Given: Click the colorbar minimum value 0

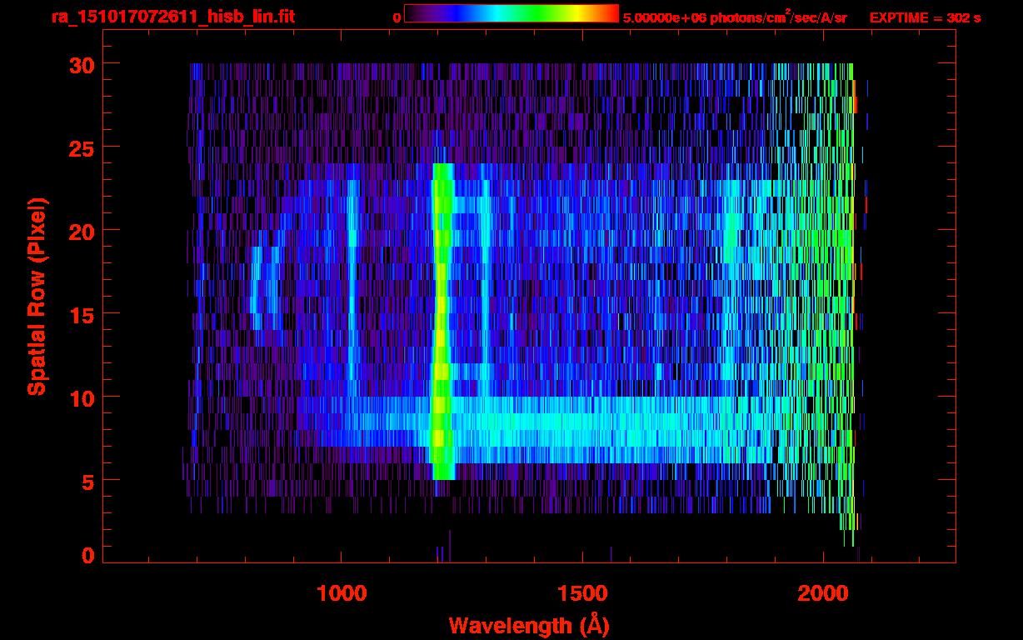Looking at the screenshot, I should [x=397, y=17].
